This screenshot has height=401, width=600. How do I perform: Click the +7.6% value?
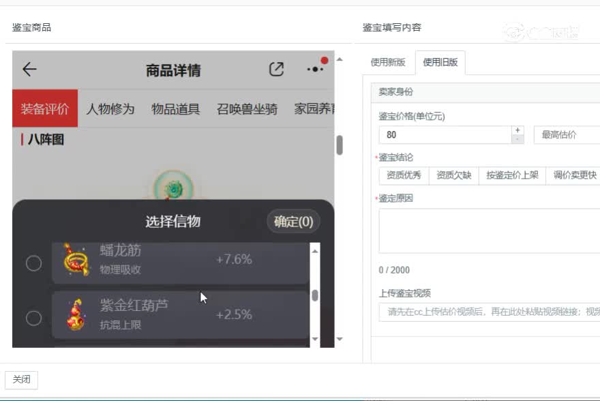tap(234, 259)
